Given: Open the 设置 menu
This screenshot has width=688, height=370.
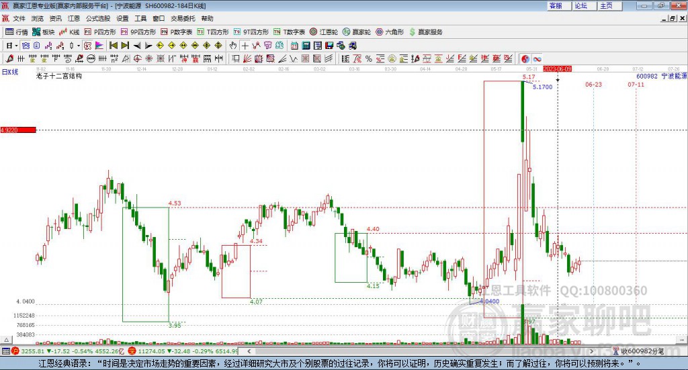Looking at the screenshot, I should (x=122, y=18).
